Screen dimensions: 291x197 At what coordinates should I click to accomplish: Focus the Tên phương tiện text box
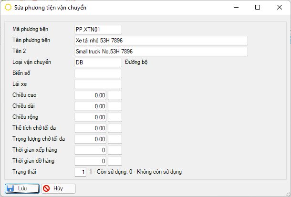tap(161, 41)
